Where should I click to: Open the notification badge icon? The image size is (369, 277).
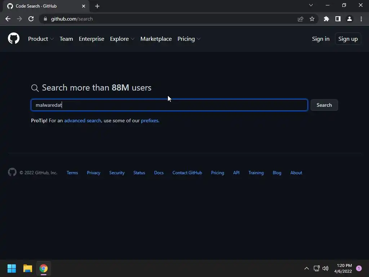pos(359,268)
